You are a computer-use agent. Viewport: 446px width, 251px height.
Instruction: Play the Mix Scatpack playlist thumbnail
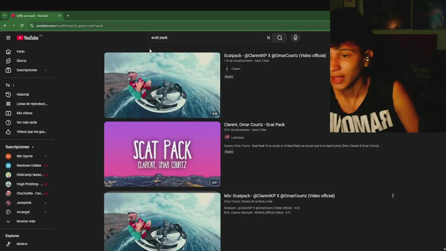[162, 222]
